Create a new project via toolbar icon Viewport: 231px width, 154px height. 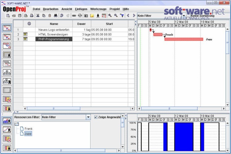[8, 16]
